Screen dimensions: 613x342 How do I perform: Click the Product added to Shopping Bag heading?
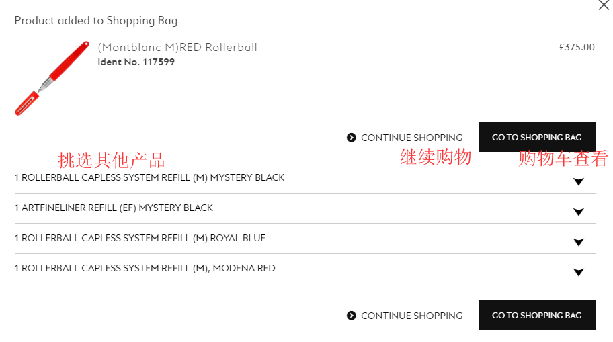coord(96,20)
